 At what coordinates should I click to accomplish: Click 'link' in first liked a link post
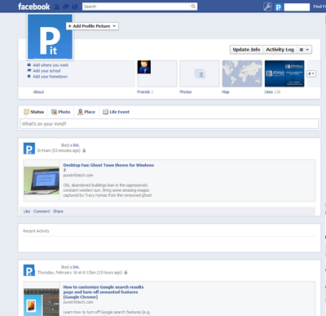point(76,145)
